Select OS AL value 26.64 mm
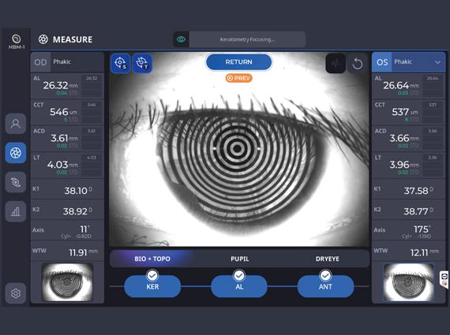 point(401,85)
